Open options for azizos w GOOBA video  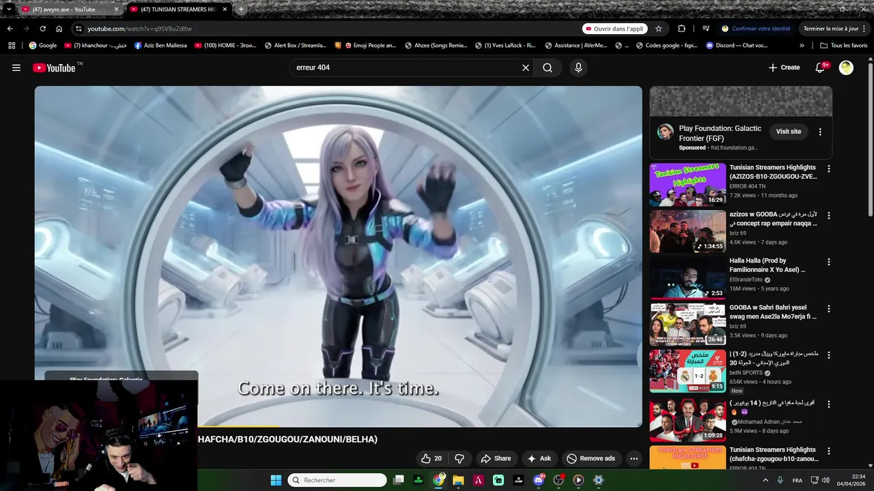pos(829,215)
